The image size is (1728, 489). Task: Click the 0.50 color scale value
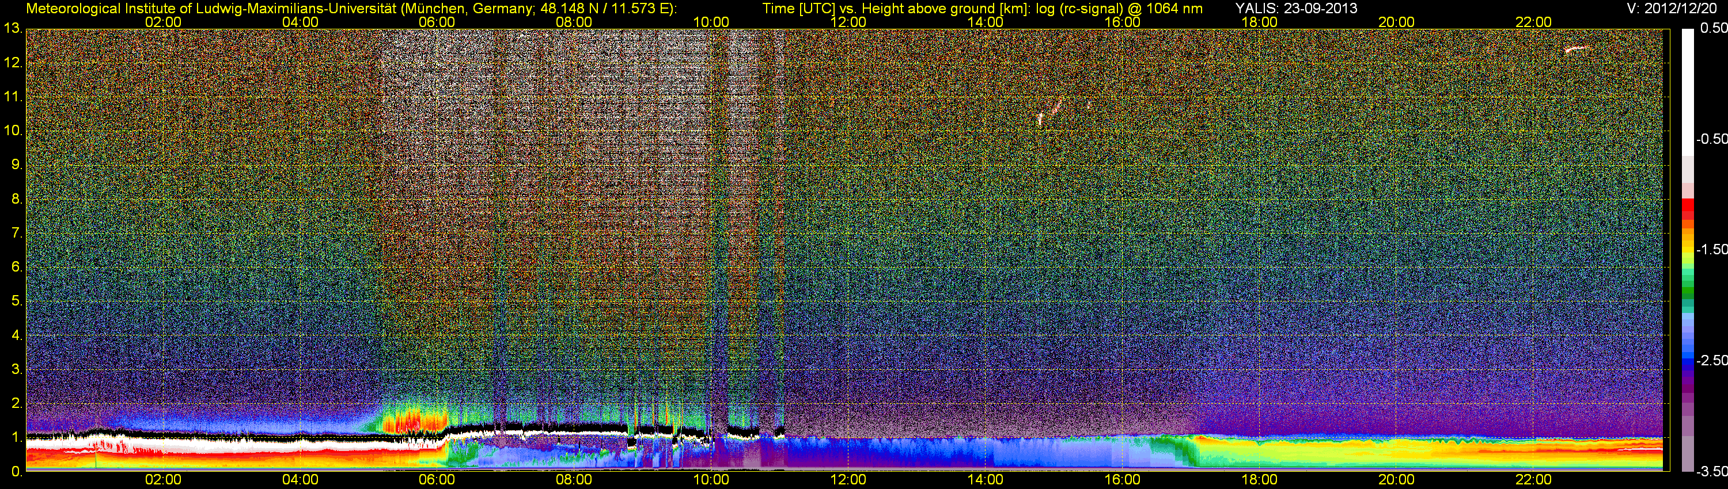click(1713, 29)
